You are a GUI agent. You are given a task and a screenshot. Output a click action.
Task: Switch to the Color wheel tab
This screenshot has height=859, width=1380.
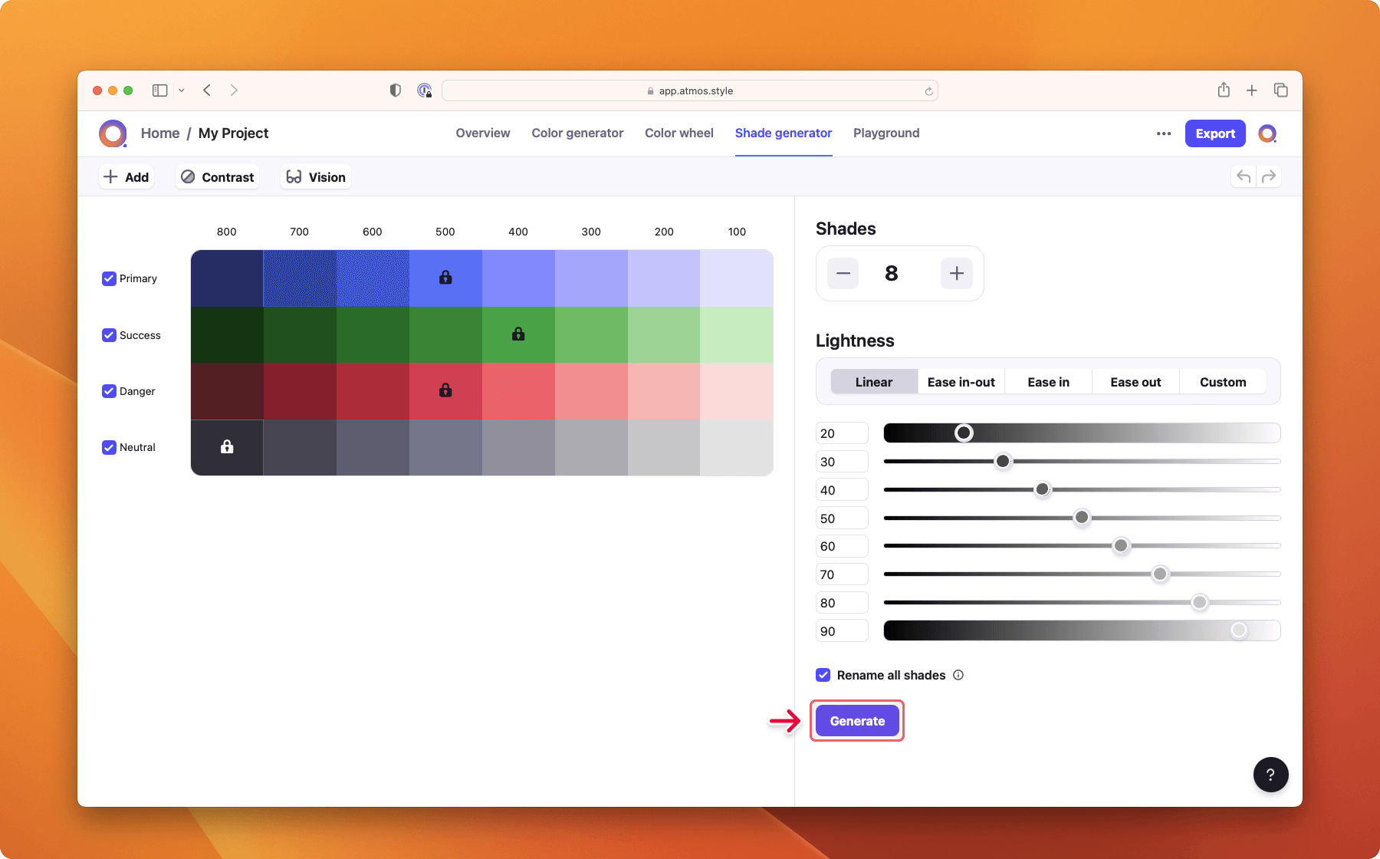pyautogui.click(x=678, y=133)
